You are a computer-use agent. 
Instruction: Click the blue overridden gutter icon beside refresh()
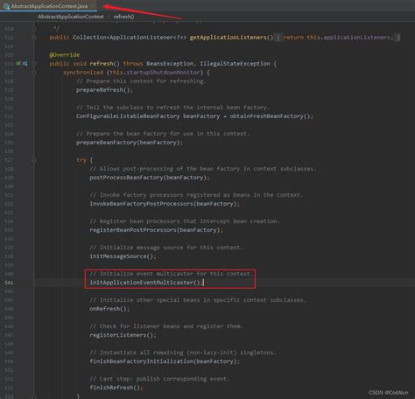[x=25, y=63]
